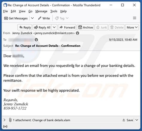
Task: Click the connection status icon in status bar
Action: pyautogui.click(x=5, y=127)
